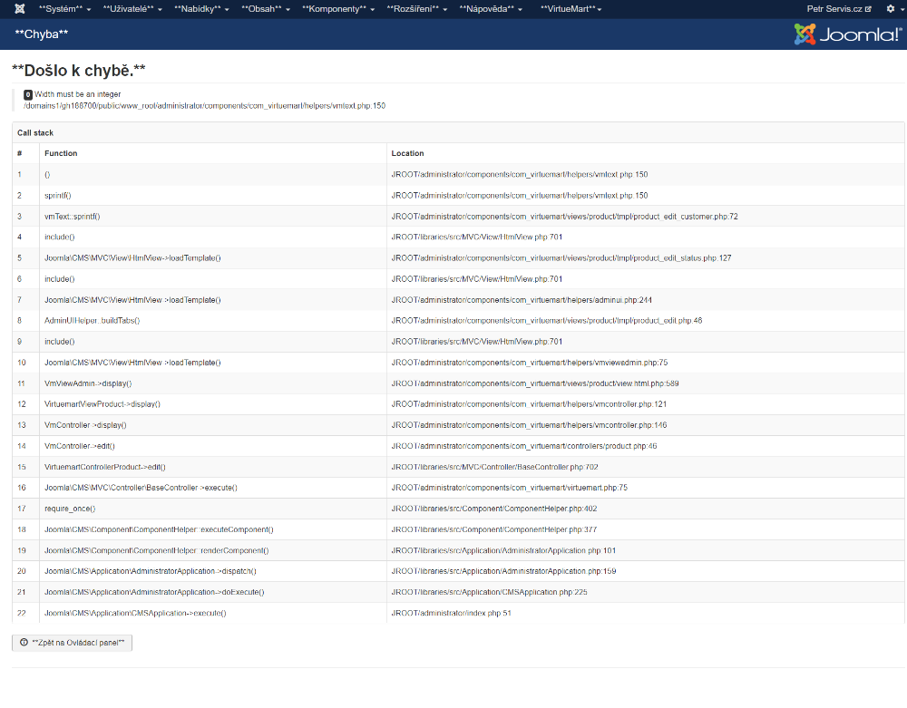The height and width of the screenshot is (708, 907).
Task: Open the Rozšíření menu
Action: click(x=417, y=8)
